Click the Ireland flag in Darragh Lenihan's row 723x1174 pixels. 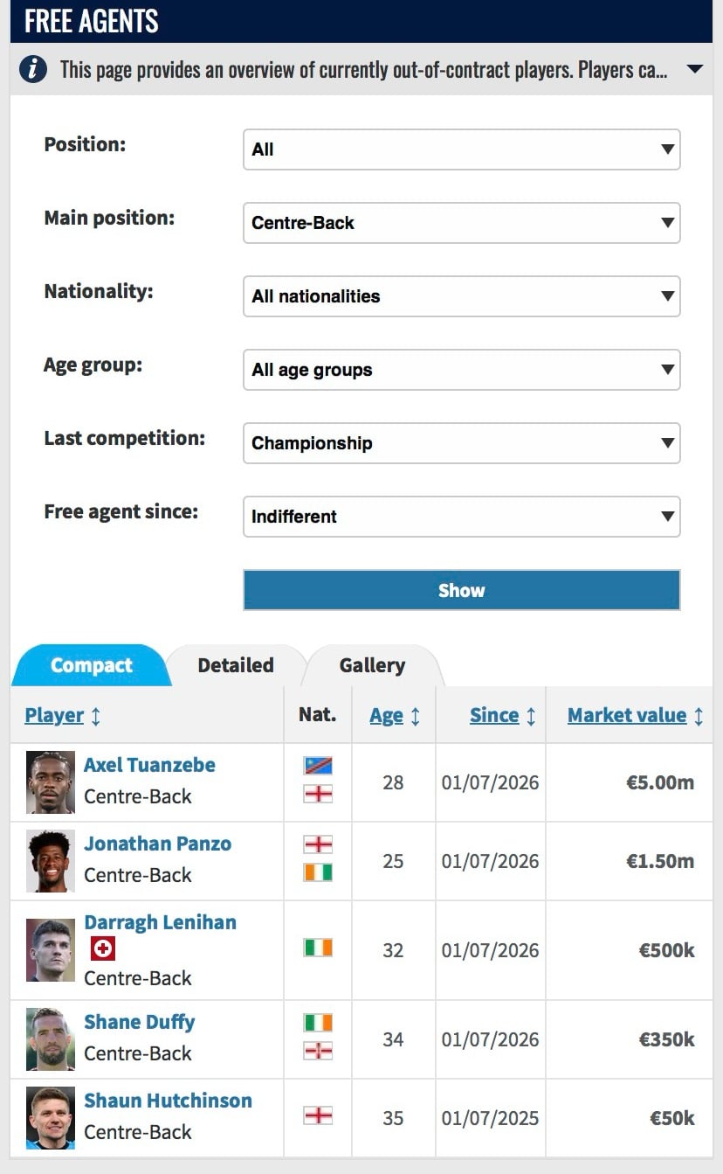318,948
